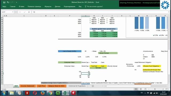Open the Undo history dropdown arrow

click(x=10, y=2)
